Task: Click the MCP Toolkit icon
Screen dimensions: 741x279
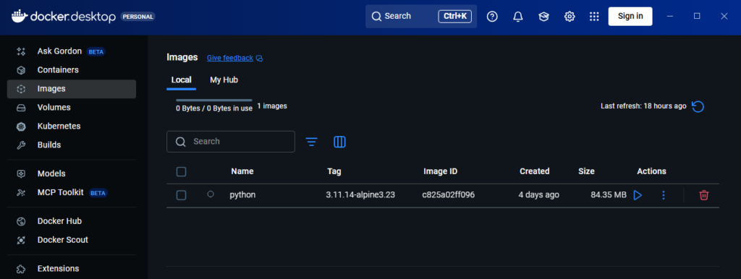Action: pos(21,192)
